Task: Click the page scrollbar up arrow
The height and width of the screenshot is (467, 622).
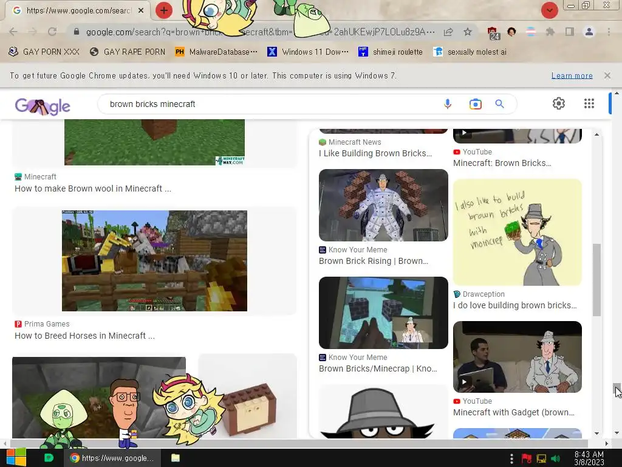Action: click(617, 93)
